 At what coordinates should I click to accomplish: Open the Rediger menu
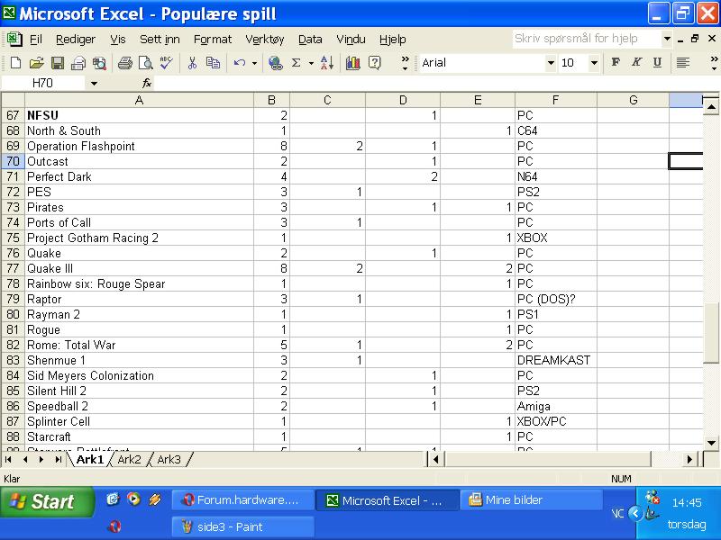point(76,40)
